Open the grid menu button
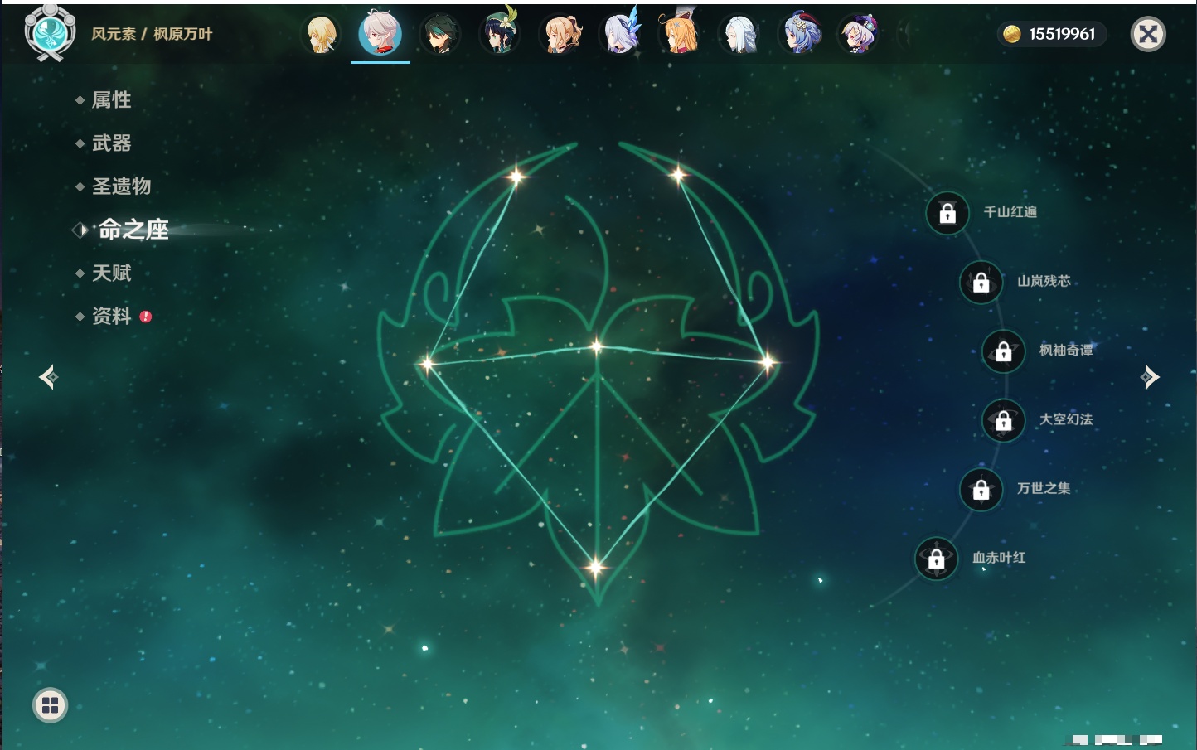The height and width of the screenshot is (750, 1197). (50, 705)
